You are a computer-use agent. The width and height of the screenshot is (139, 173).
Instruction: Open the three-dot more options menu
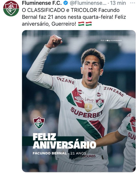point(132,3)
